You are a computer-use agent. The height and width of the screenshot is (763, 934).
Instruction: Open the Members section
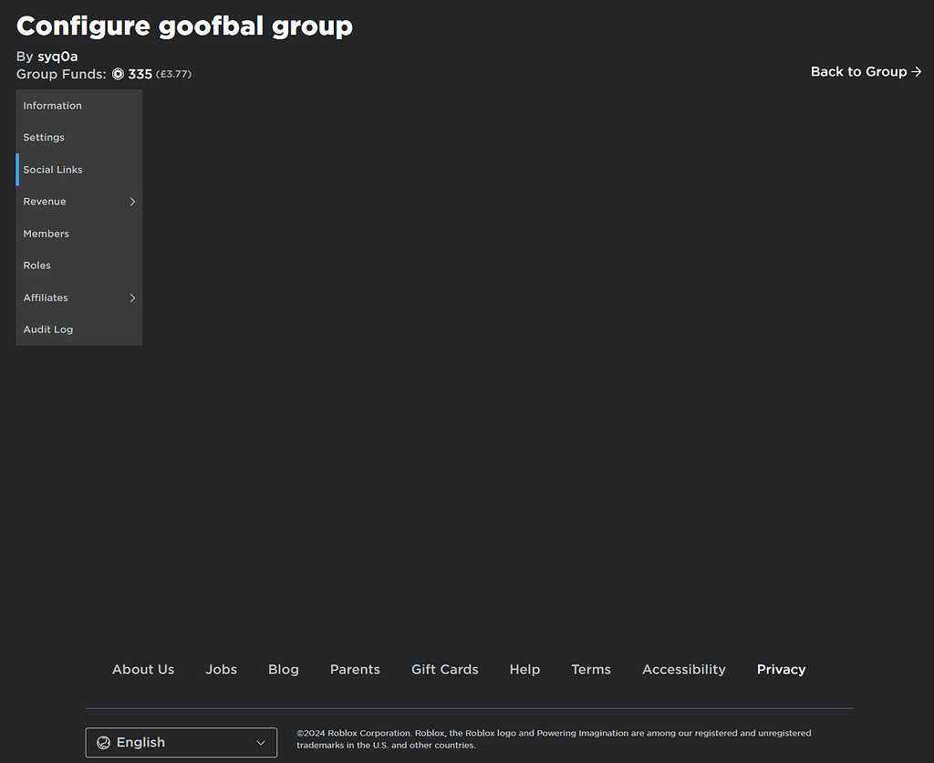click(46, 233)
